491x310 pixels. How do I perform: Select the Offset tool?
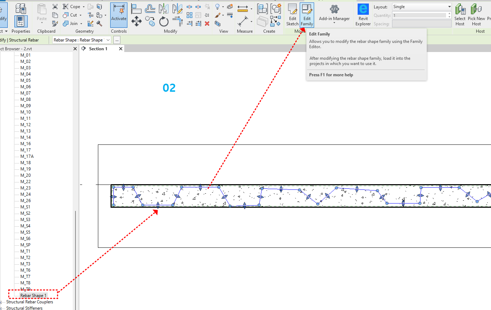click(150, 8)
